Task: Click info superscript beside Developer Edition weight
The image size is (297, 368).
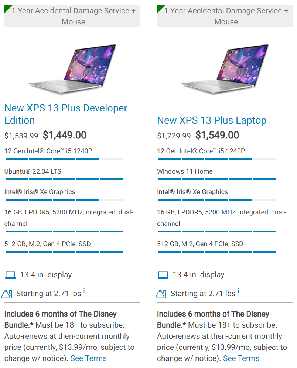Action: coord(84,291)
